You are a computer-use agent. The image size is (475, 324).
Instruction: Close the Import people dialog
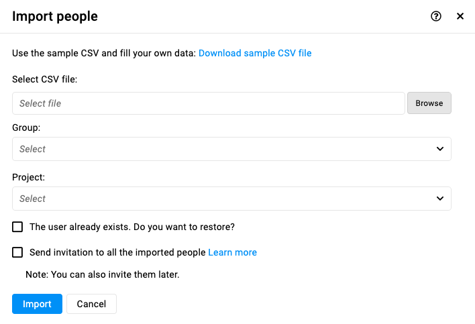(460, 16)
